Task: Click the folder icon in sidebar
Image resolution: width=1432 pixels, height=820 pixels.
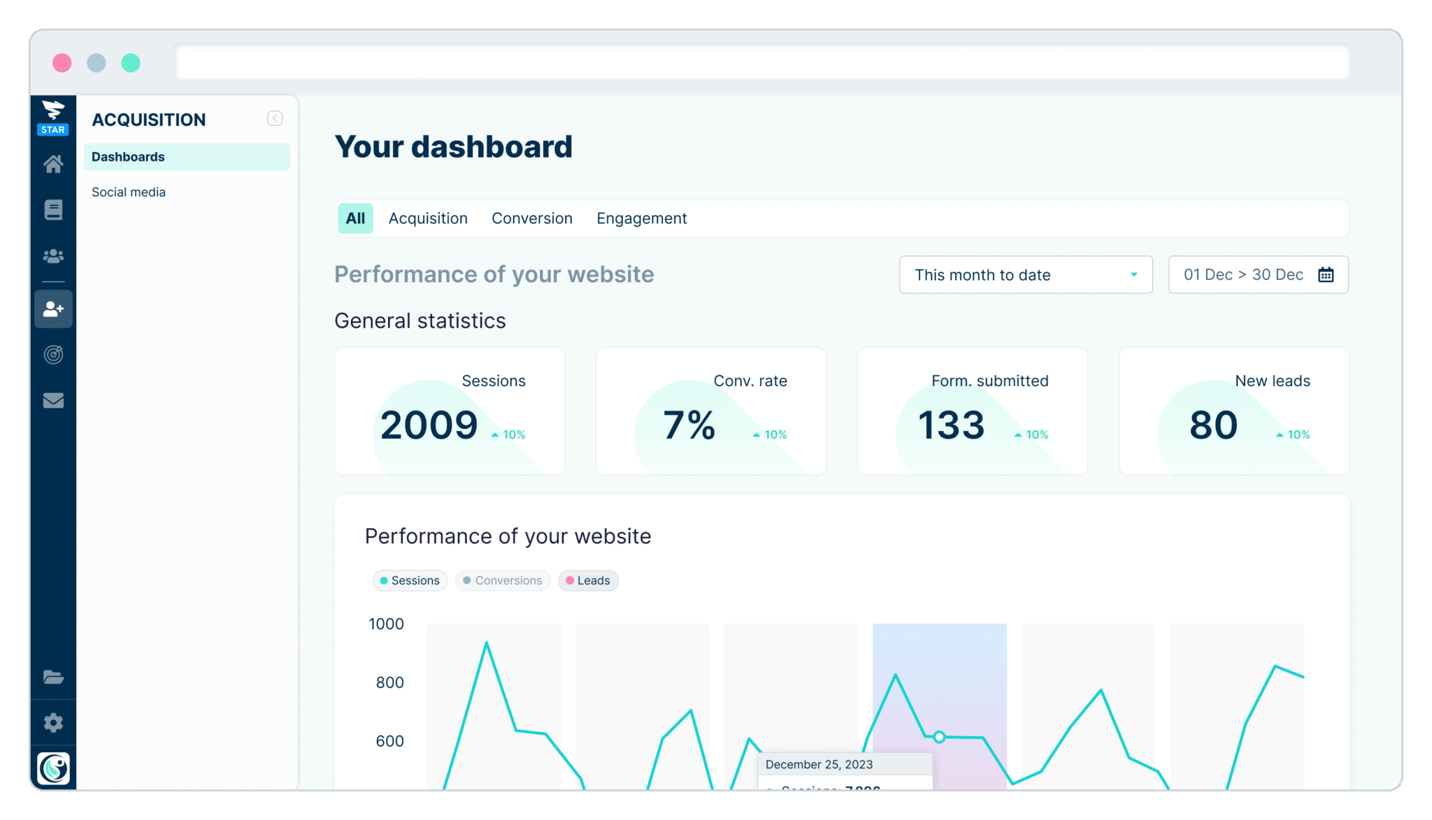Action: 53,675
